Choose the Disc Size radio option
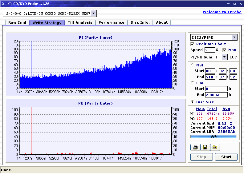Viewport: 244px width, 174px height. pyautogui.click(x=193, y=102)
